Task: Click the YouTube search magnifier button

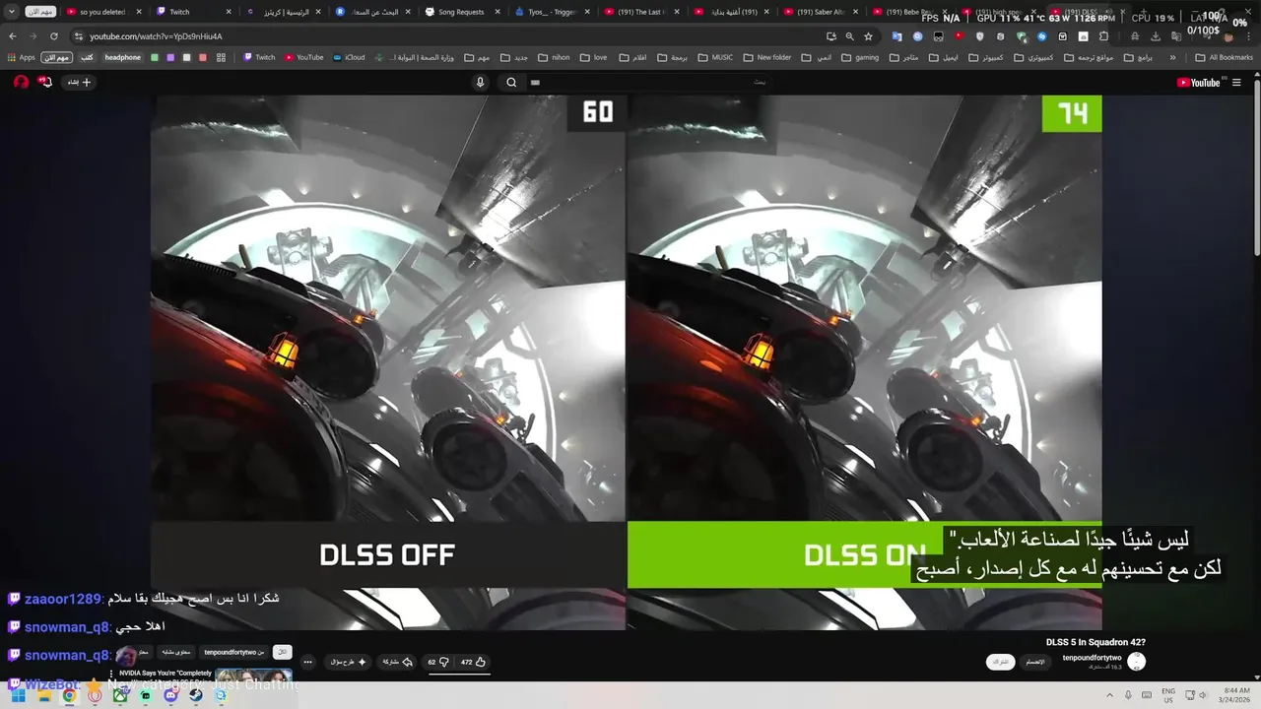Action: click(511, 83)
